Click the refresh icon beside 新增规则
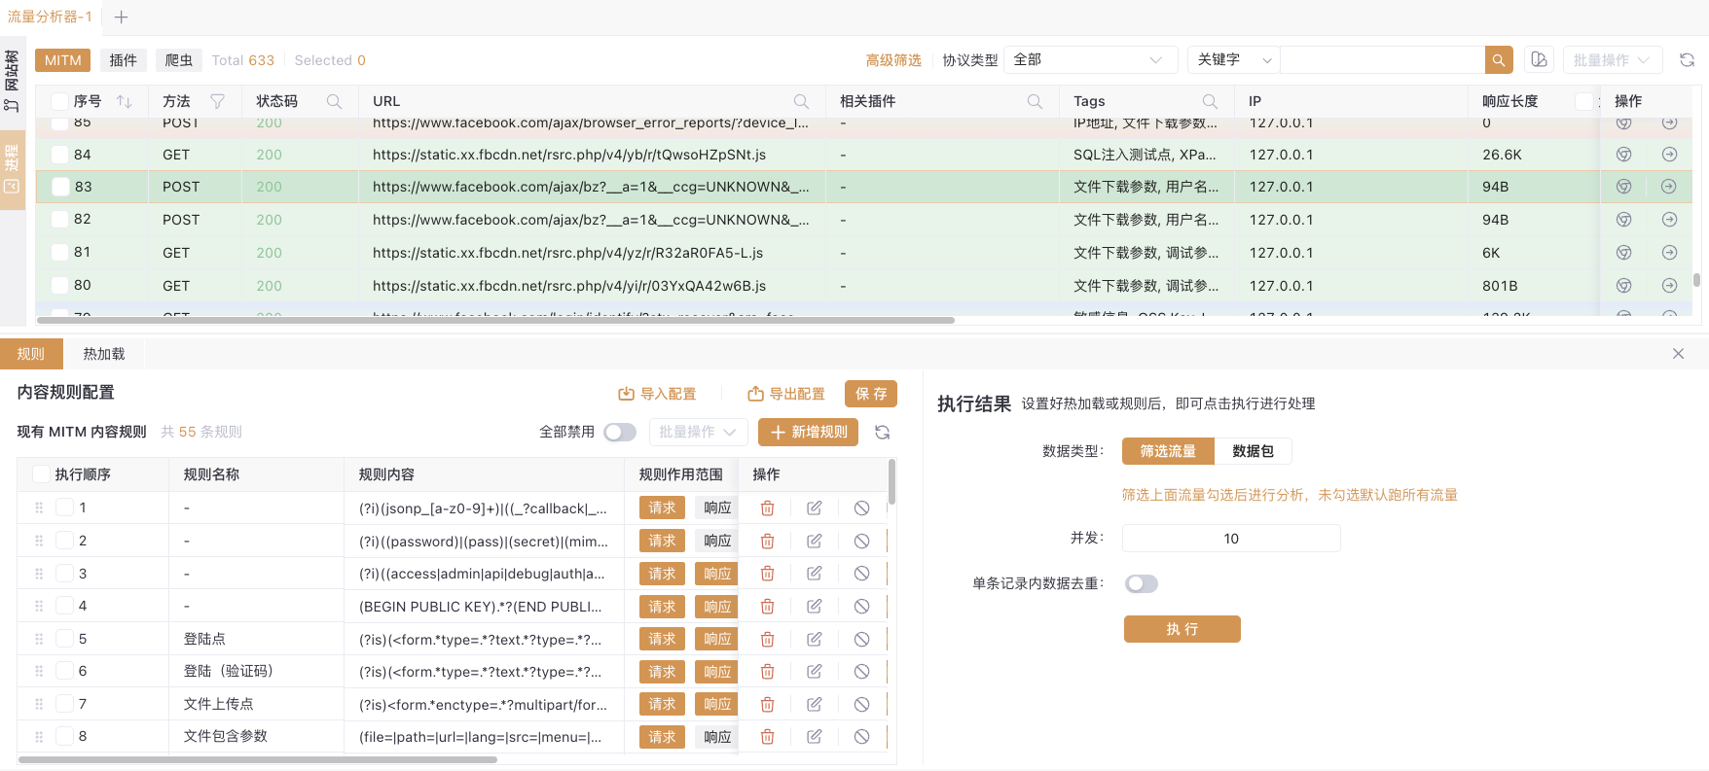 click(883, 433)
